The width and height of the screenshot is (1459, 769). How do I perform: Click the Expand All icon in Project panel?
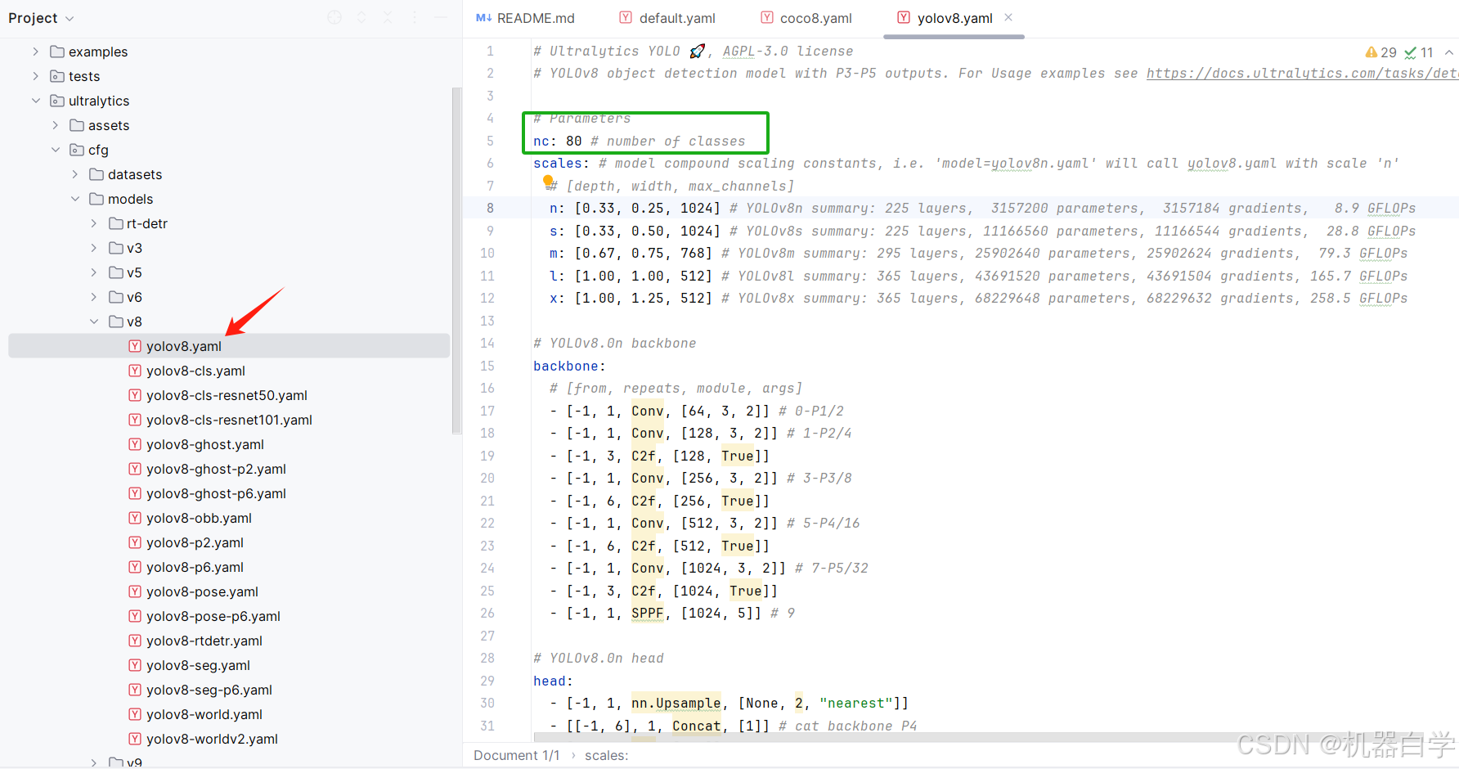coord(361,17)
